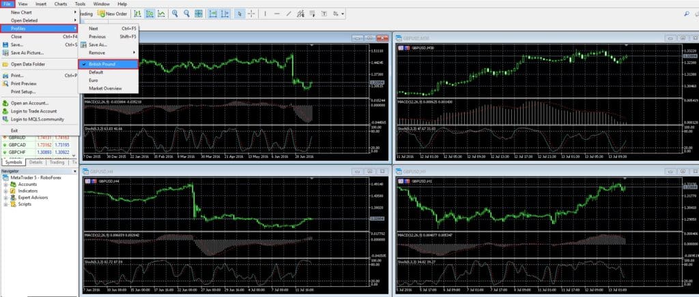
Task: Switch to the Symbols tab
Action: click(x=14, y=162)
